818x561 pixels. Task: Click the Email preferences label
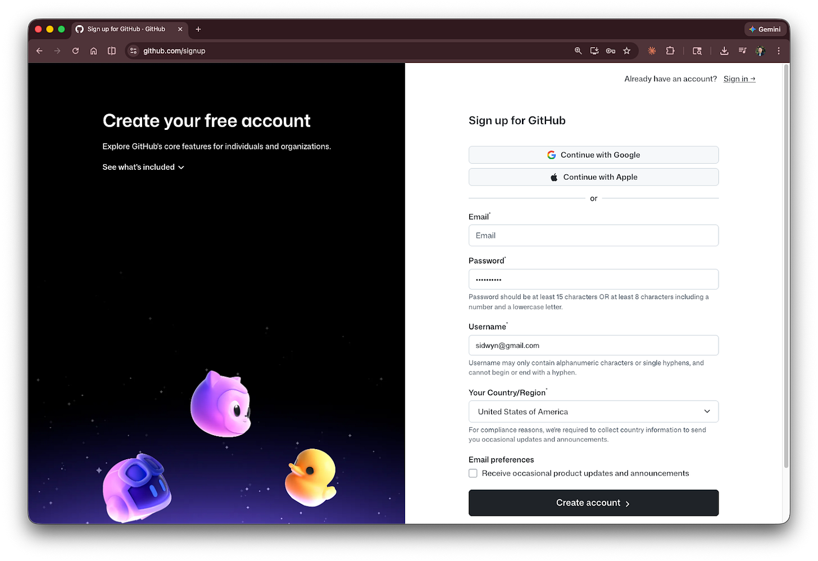501,460
